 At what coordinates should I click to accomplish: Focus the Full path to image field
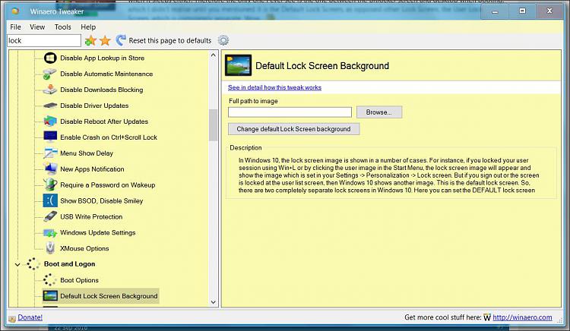(x=290, y=112)
